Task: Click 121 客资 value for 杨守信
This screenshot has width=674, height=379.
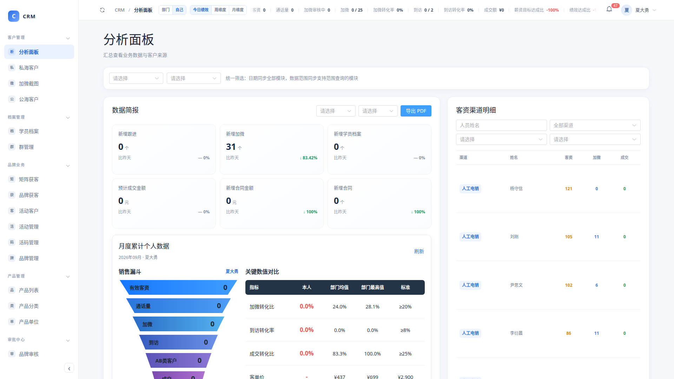Action: (x=569, y=189)
